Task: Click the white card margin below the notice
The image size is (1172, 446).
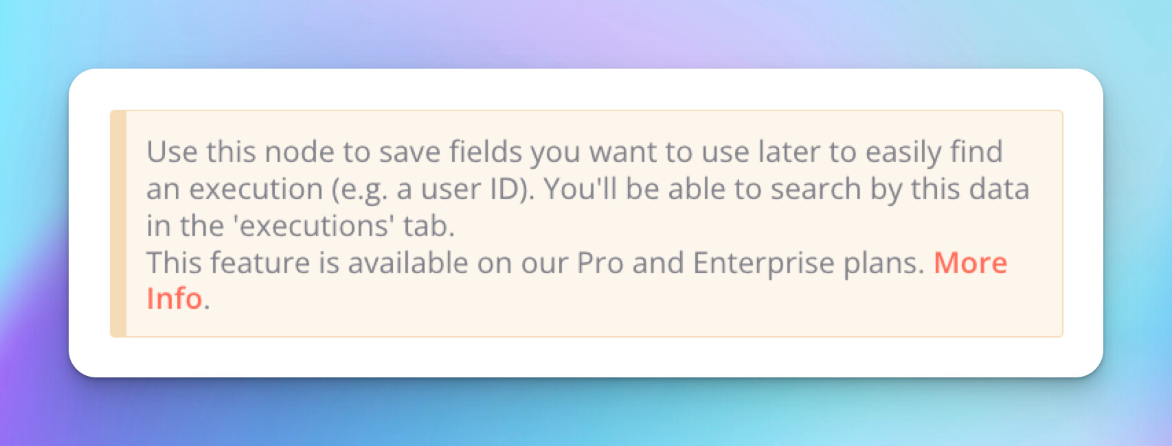Action: pyautogui.click(x=586, y=357)
